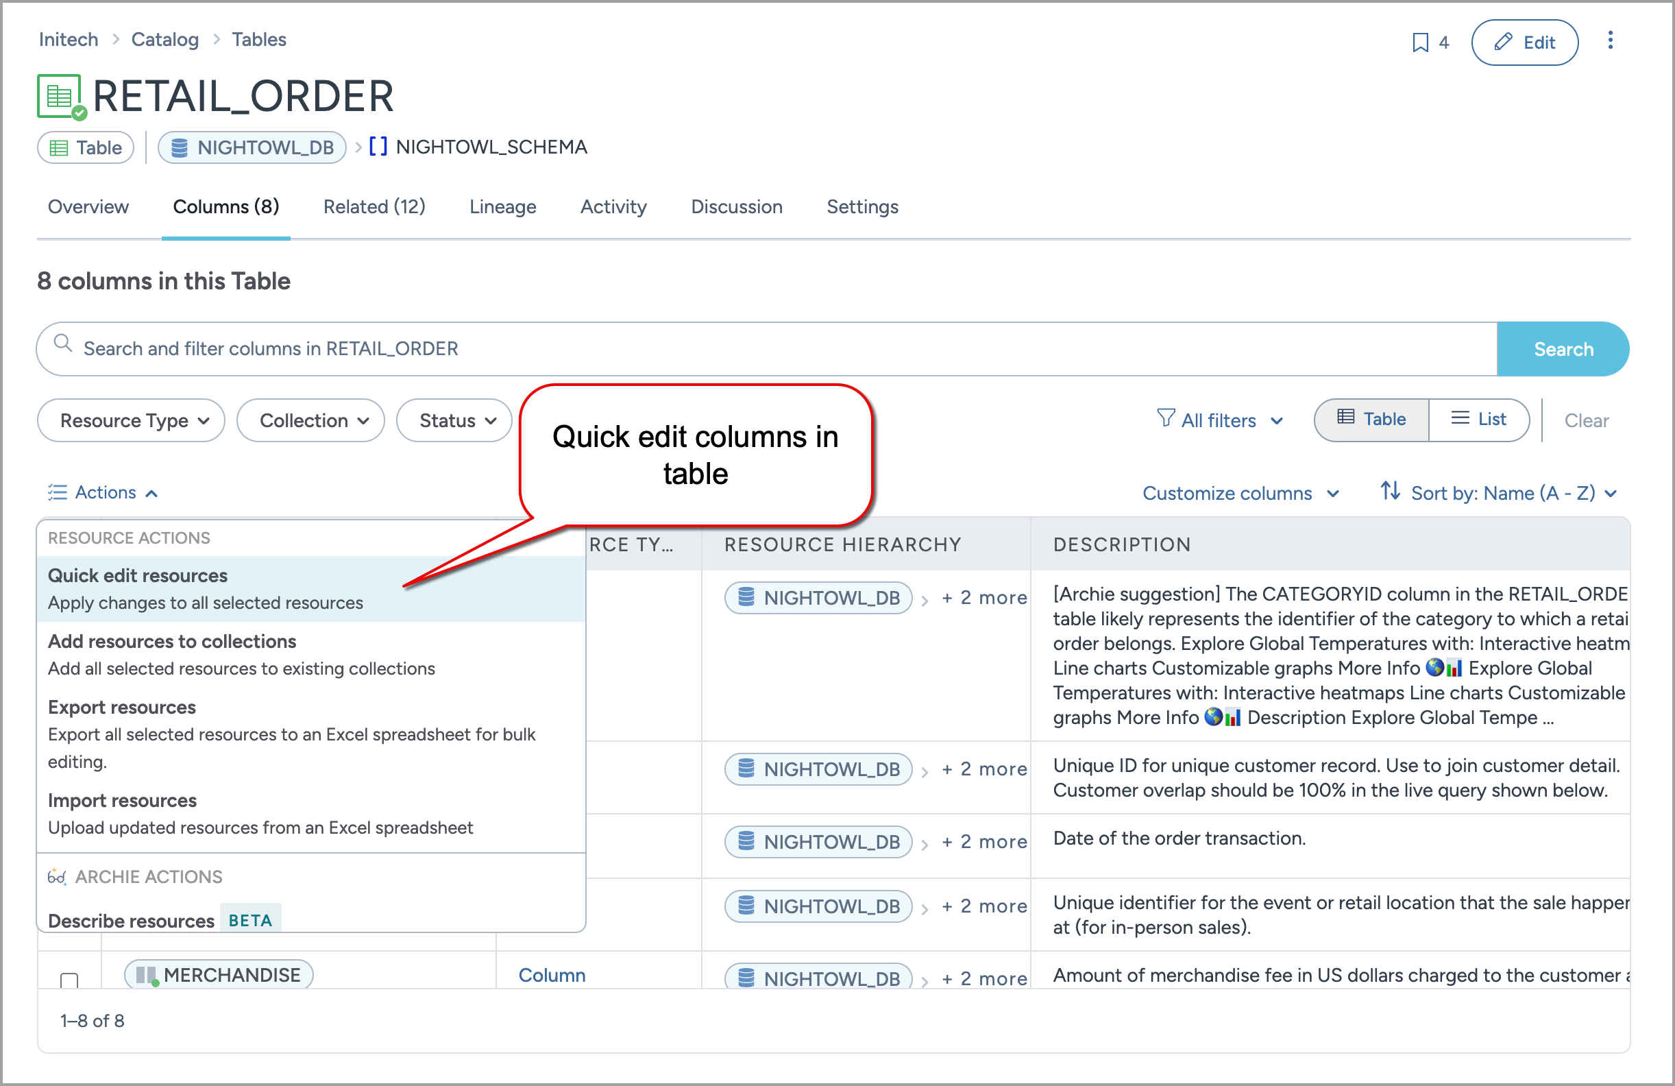Open the Collection filter dropdown

311,420
